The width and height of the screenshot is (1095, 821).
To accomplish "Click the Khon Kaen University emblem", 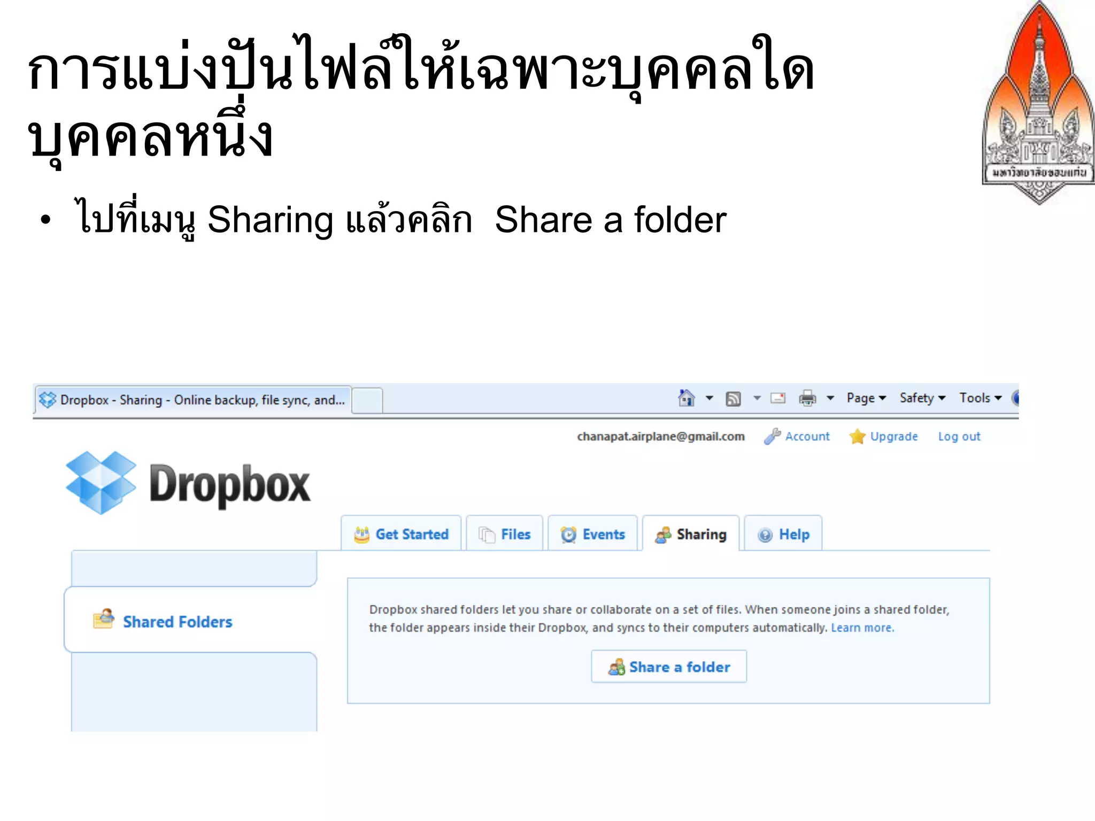I will [1039, 103].
